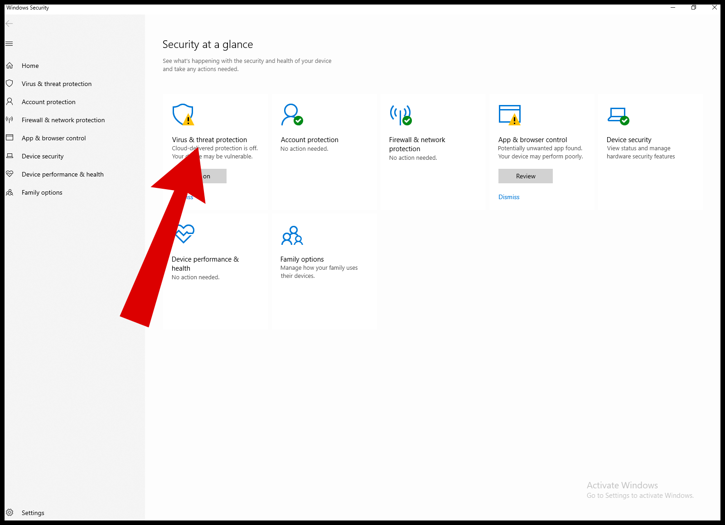Click the Home house icon in sidebar
The height and width of the screenshot is (525, 725).
click(10, 66)
